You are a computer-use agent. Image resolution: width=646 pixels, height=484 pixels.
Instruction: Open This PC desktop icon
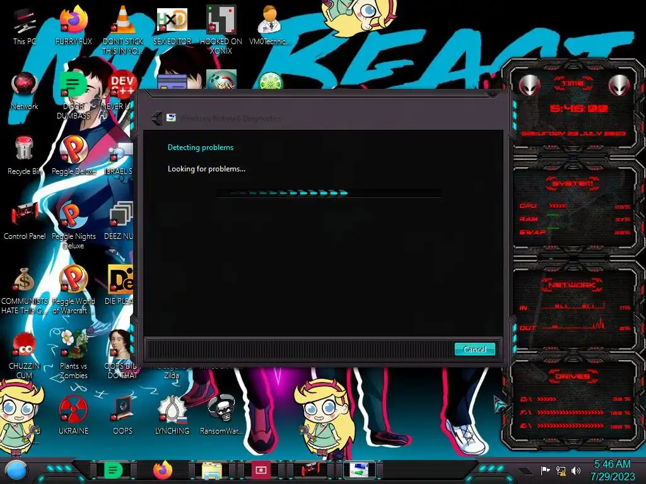click(25, 26)
